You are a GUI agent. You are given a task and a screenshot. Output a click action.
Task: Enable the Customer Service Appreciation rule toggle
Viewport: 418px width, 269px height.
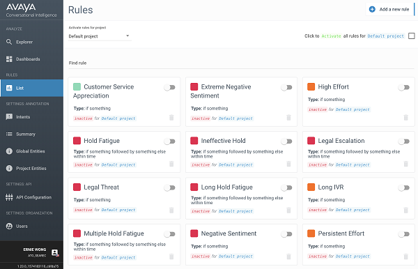click(x=169, y=87)
